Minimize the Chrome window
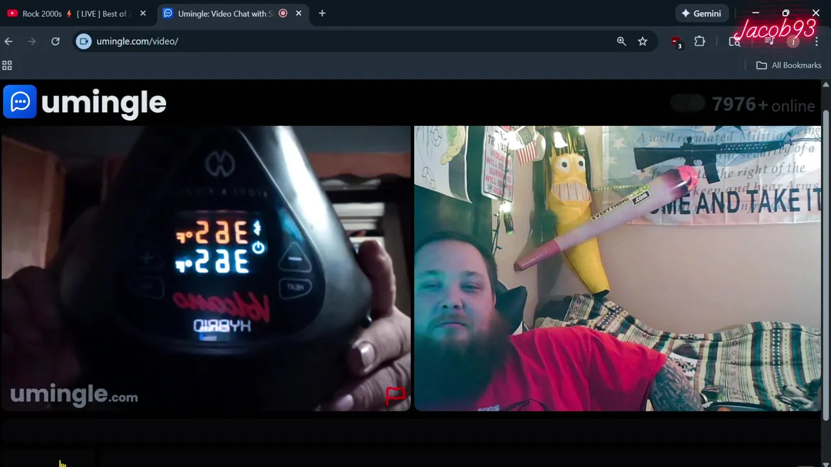The width and height of the screenshot is (831, 467). click(x=756, y=13)
